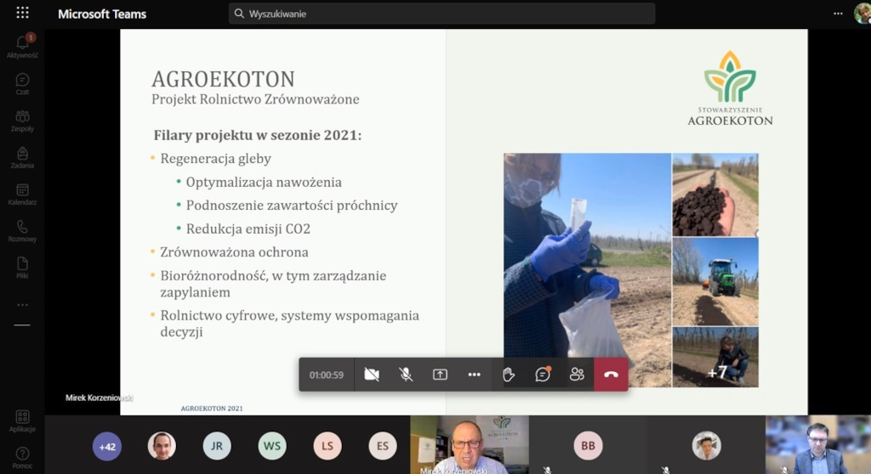Click the AGROEKOTON slide title
This screenshot has height=474, width=871.
coord(224,79)
